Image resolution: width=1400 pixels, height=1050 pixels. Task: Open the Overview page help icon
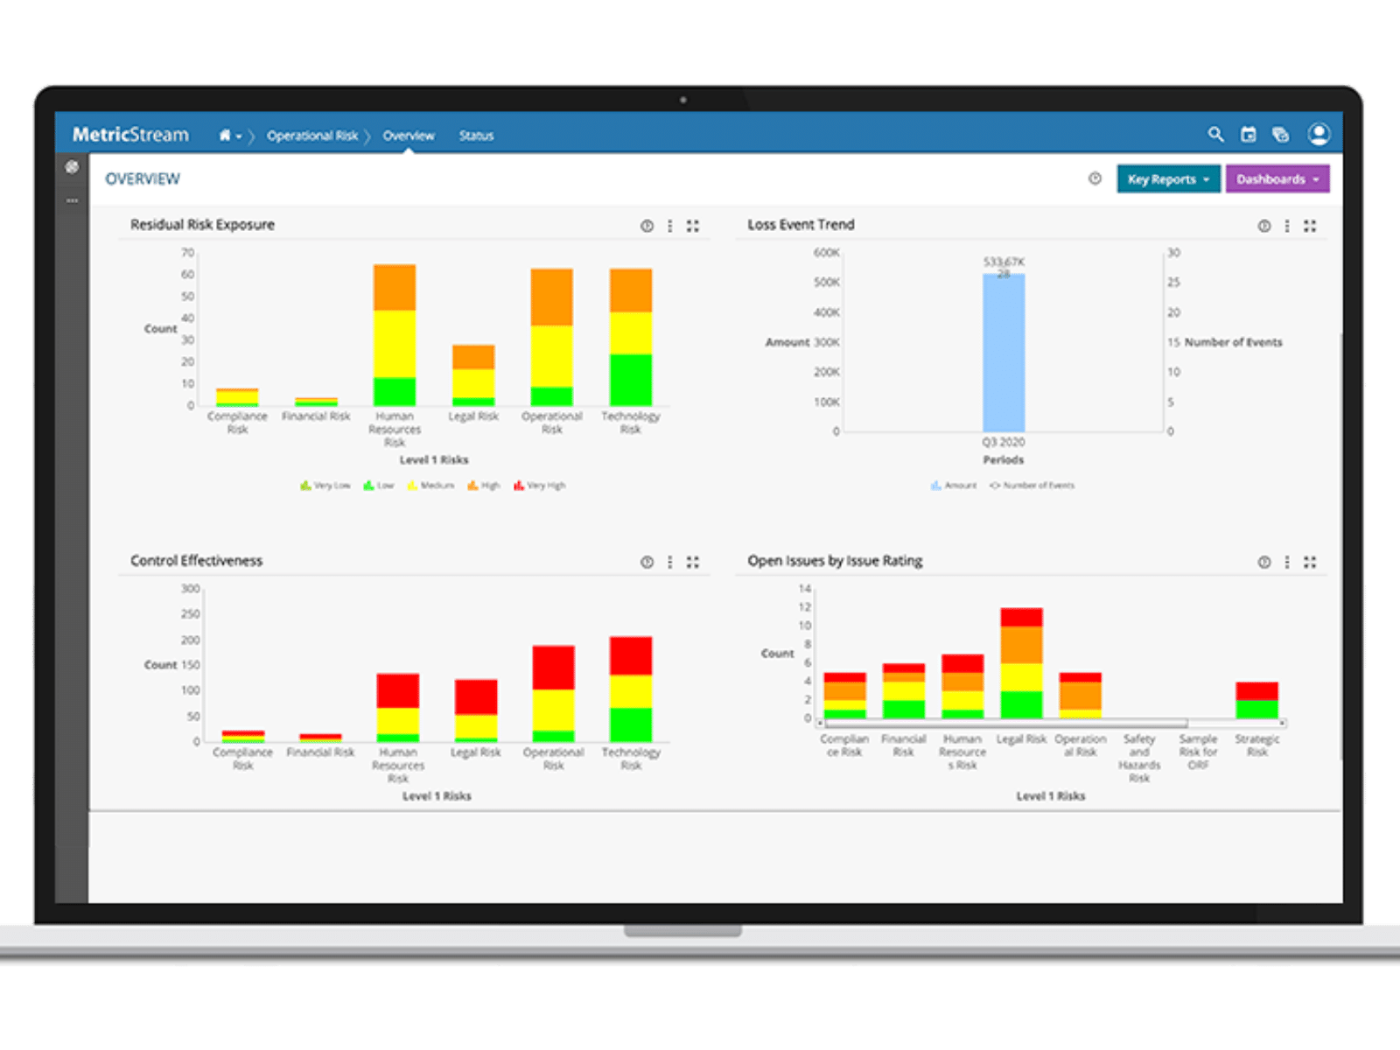coord(1095,178)
